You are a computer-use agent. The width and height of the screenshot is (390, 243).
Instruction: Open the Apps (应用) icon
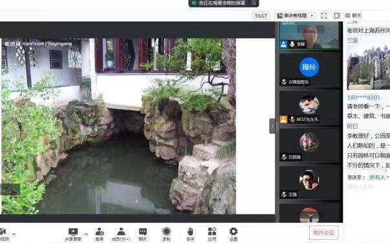click(x=212, y=235)
